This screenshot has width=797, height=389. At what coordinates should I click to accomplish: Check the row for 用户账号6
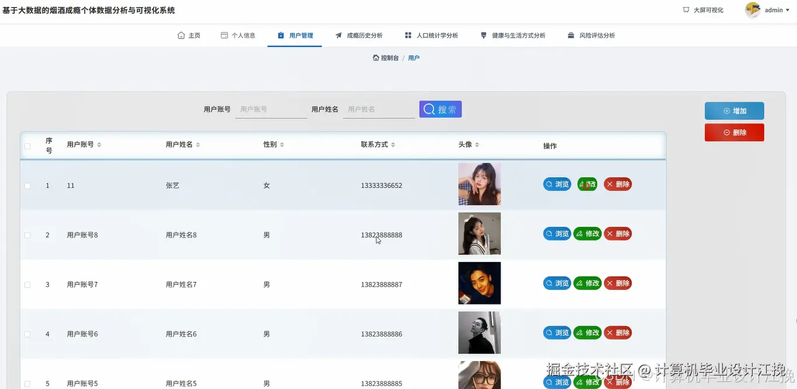27,334
